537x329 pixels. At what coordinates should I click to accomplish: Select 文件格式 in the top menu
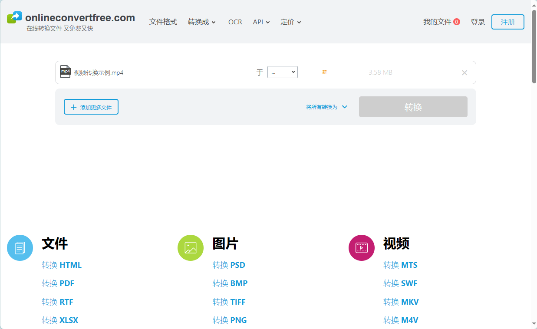(163, 22)
